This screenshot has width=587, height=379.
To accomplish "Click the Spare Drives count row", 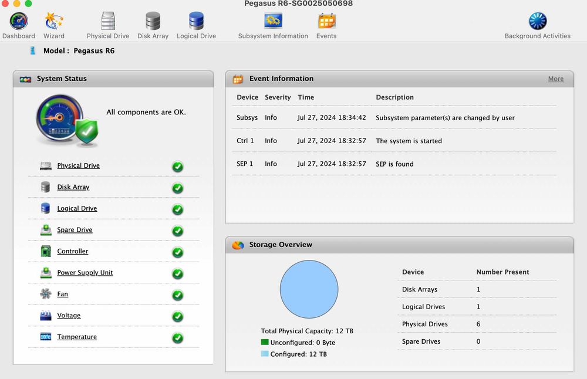I will [x=477, y=341].
